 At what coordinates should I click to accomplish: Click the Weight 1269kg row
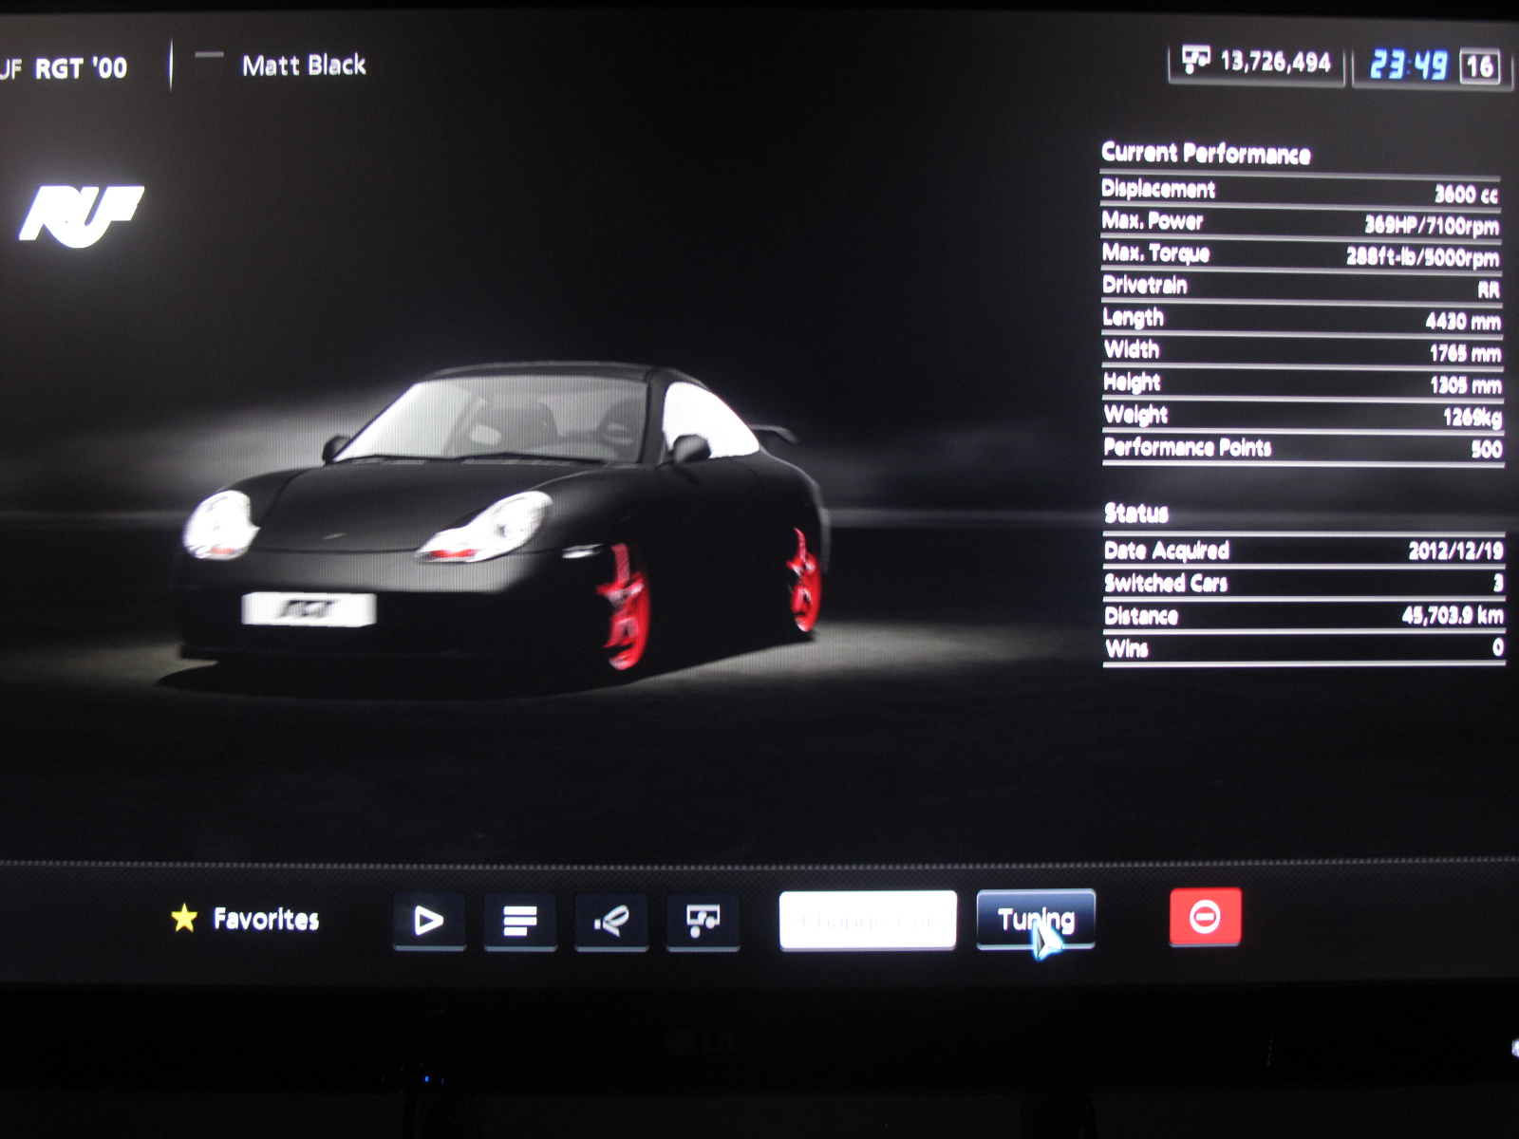pyautogui.click(x=1303, y=416)
